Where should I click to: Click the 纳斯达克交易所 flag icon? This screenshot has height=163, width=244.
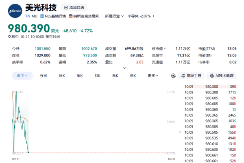click(71, 16)
